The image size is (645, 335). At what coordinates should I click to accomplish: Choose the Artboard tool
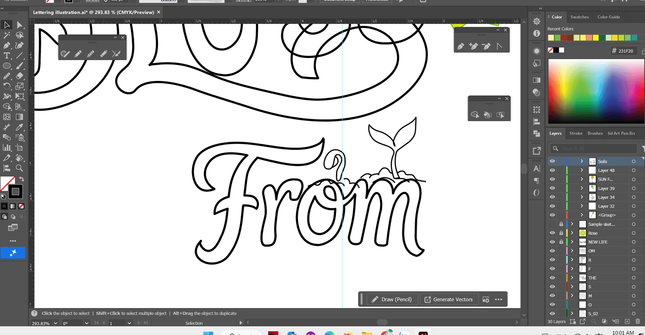[x=19, y=148]
